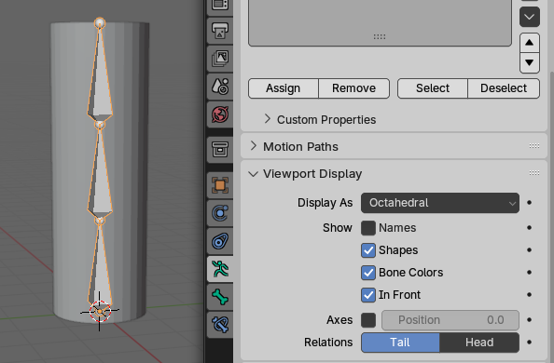Disable the Shapes checkbox

point(368,250)
